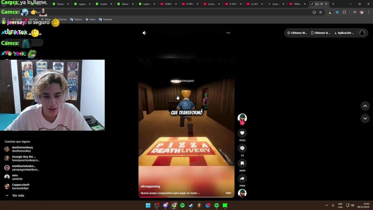Open Kick app from the taskbar
The image size is (373, 210).
tap(225, 206)
